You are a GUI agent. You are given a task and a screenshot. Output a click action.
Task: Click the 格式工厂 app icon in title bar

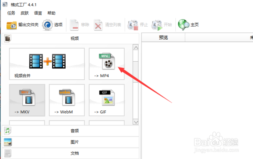(x=5, y=4)
